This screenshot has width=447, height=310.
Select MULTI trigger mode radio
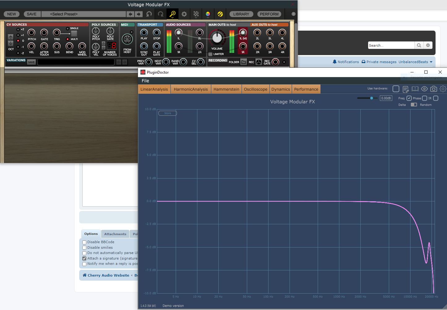[x=67, y=39]
